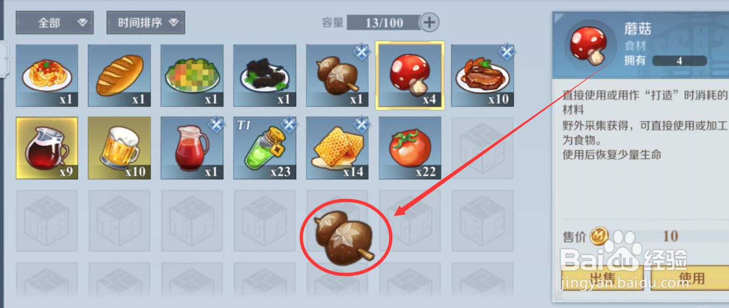Choose the beer mug x10 item
This screenshot has width=729, height=308.
click(120, 148)
